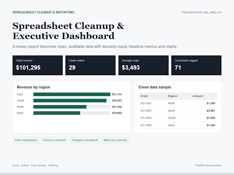The height and width of the screenshot is (175, 234).
Task: Sort by the Order column header
Action: coord(144,96)
